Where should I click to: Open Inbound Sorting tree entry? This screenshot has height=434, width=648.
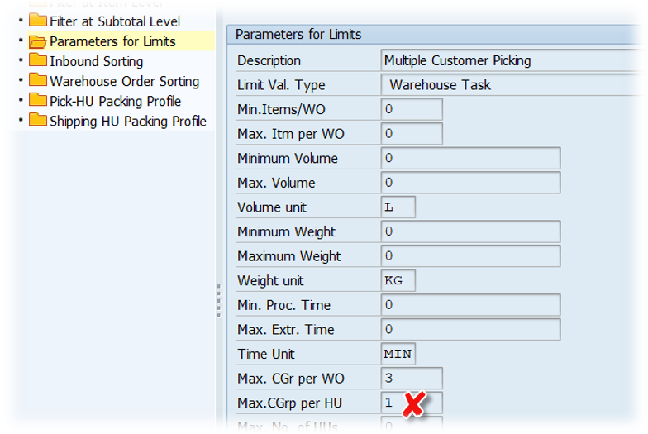point(96,61)
